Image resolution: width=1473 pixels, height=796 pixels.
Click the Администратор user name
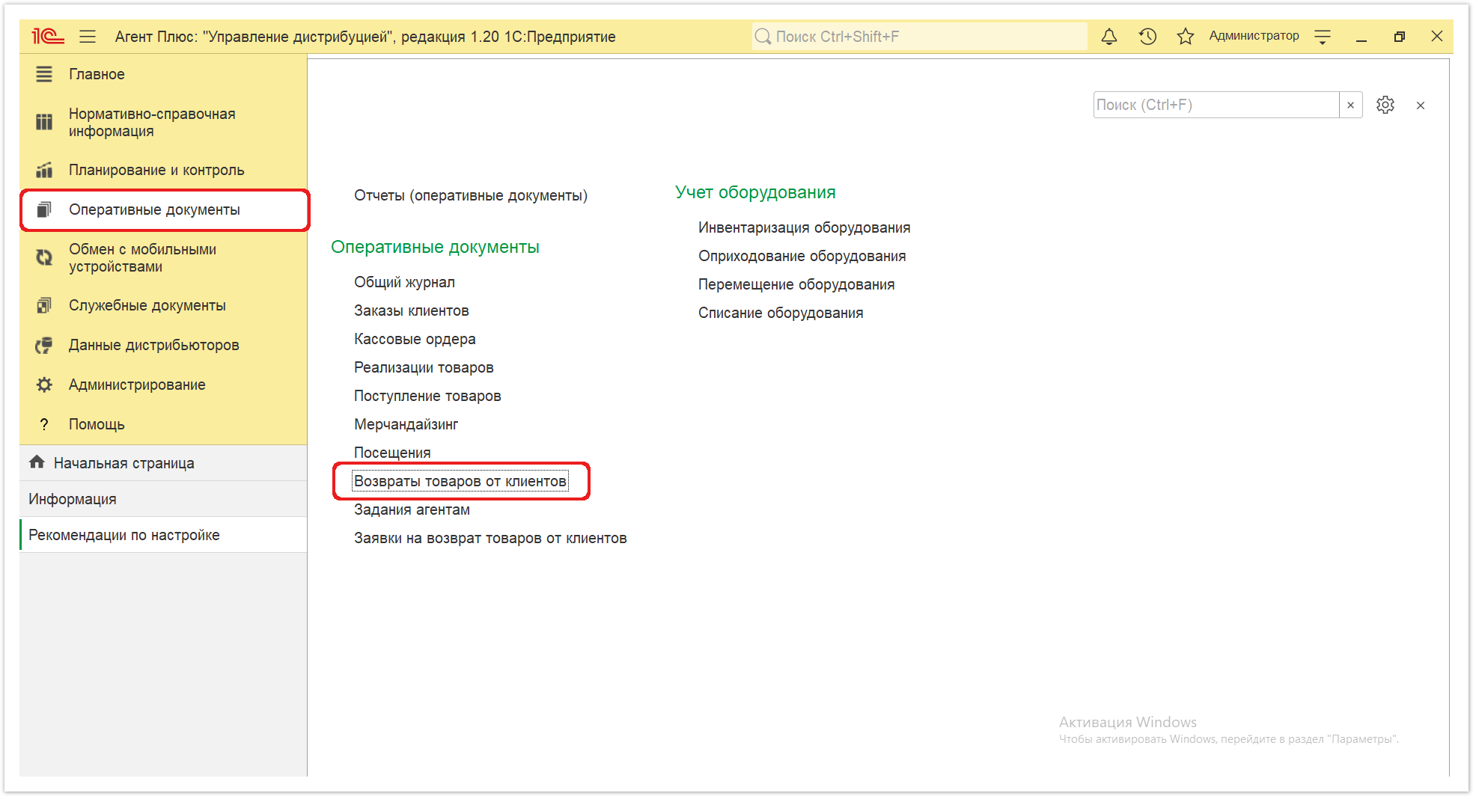click(x=1254, y=35)
